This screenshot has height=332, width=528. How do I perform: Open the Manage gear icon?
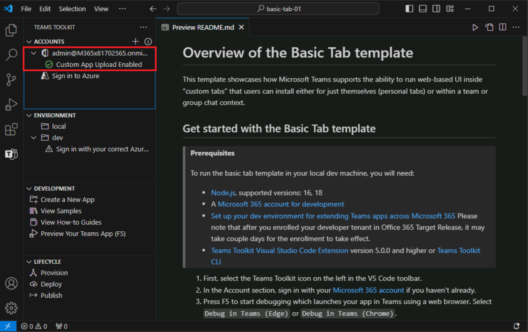point(11,308)
